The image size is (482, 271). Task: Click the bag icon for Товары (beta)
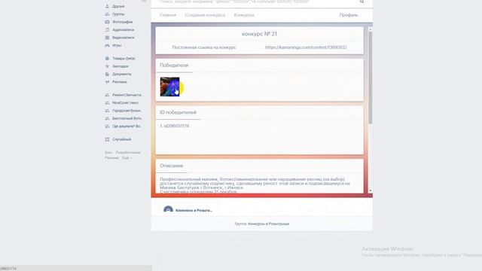pos(107,59)
